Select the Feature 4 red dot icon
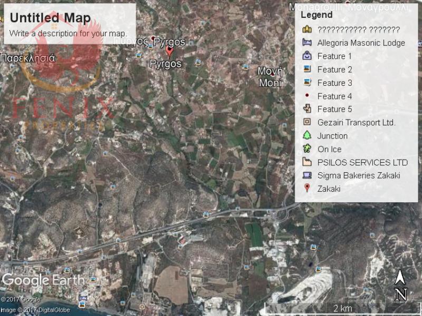 click(307, 96)
